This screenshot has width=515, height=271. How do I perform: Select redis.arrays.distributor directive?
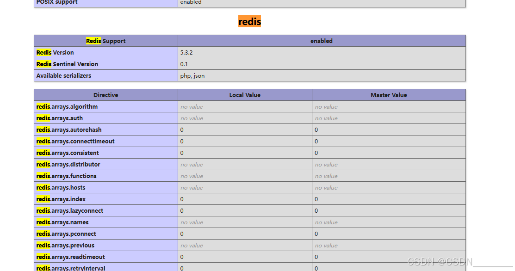point(106,164)
